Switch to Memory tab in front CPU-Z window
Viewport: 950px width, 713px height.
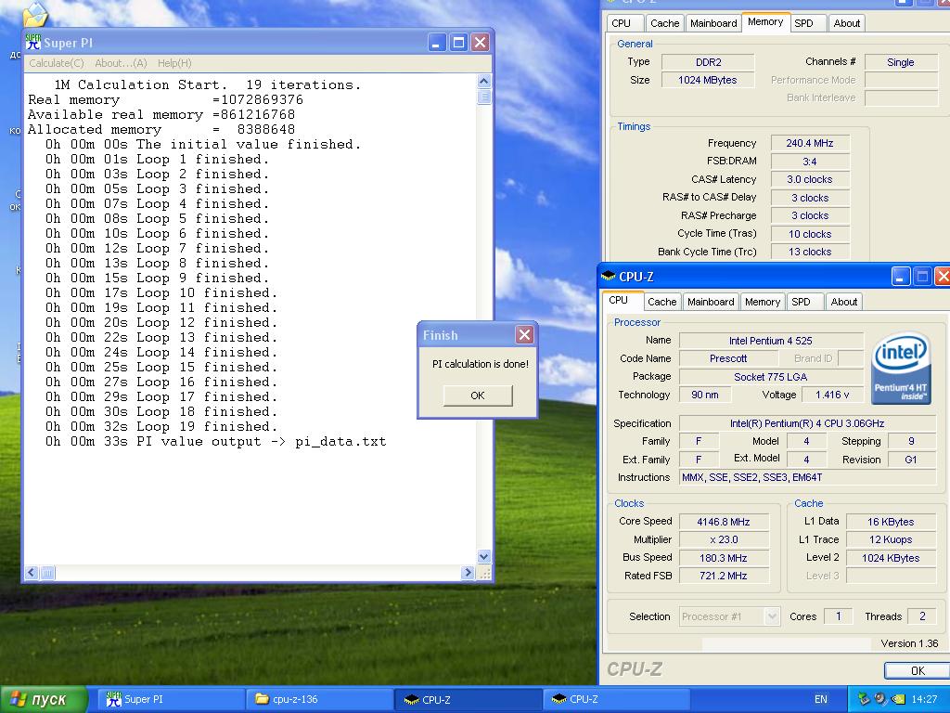pyautogui.click(x=763, y=302)
